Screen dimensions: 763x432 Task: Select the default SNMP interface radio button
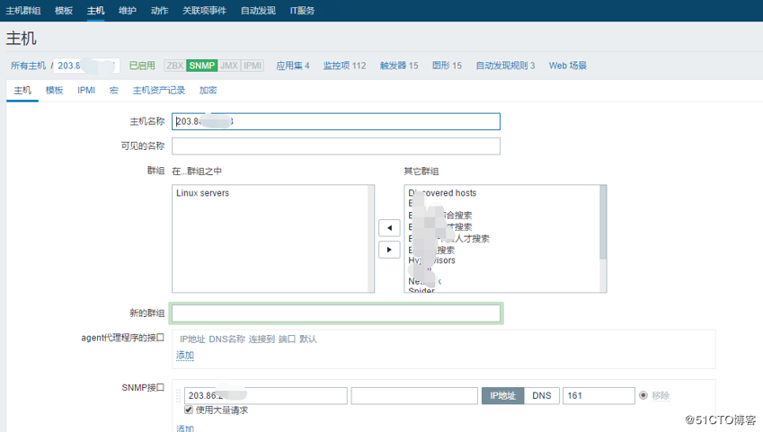[643, 395]
